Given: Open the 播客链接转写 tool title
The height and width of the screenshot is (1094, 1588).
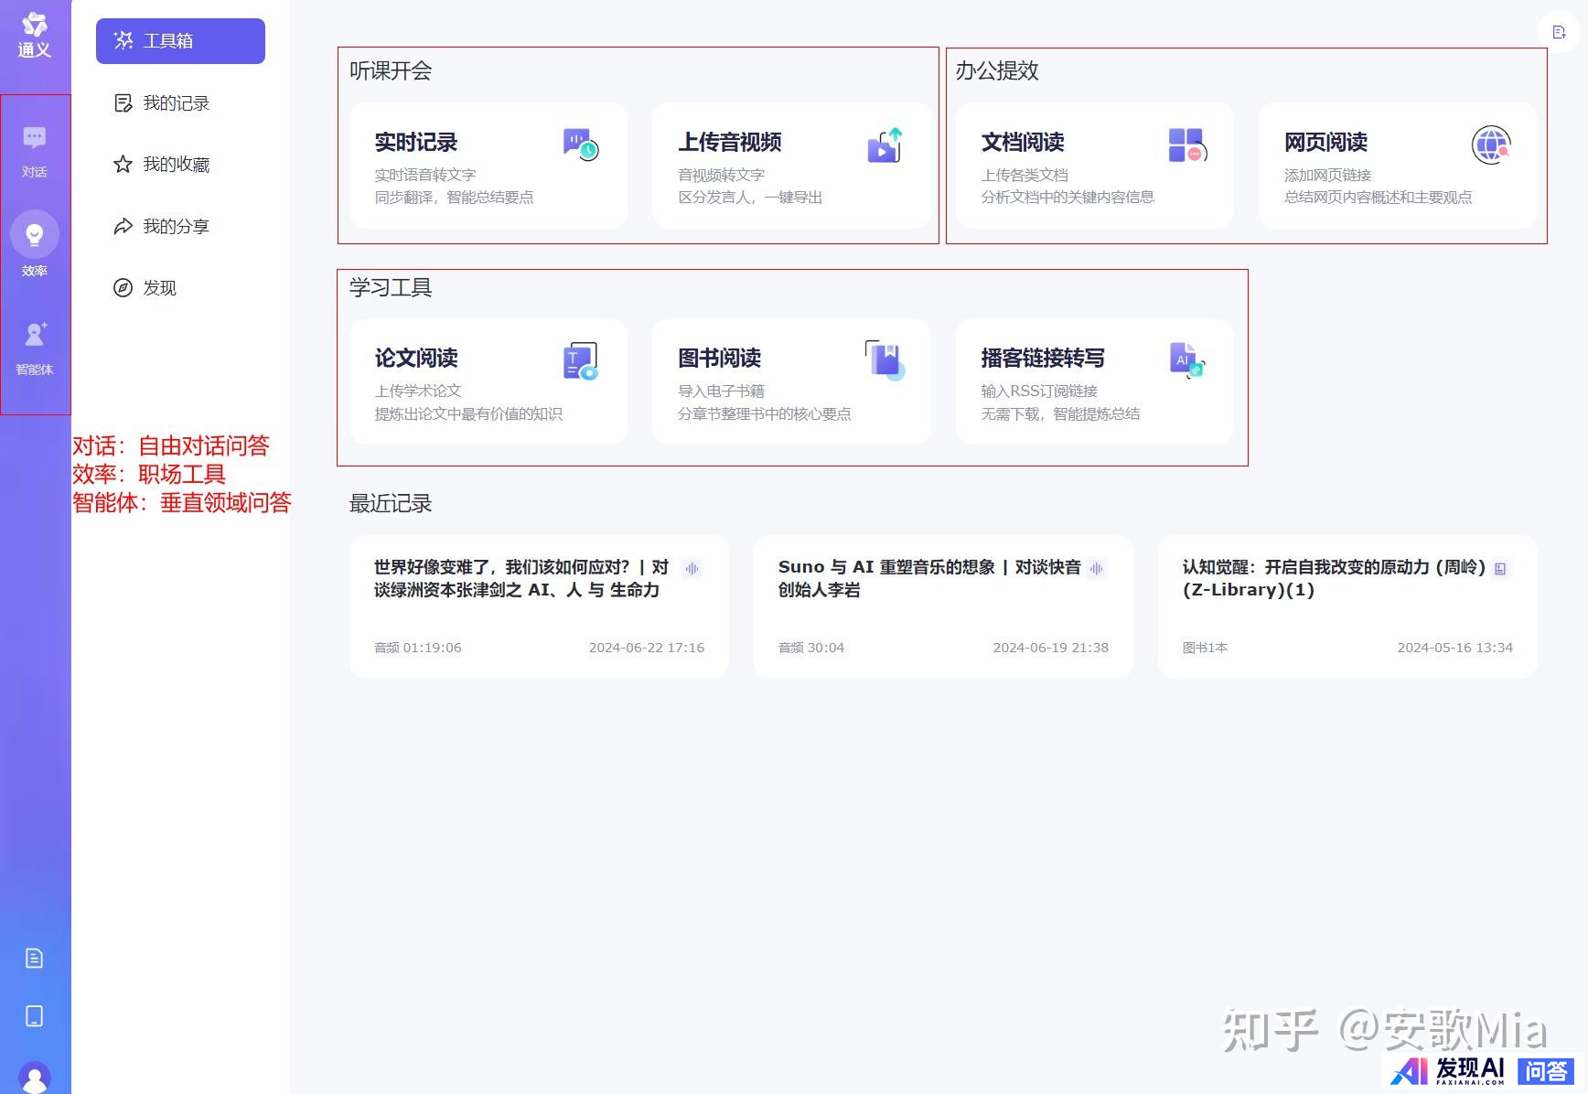Looking at the screenshot, I should coord(1043,359).
